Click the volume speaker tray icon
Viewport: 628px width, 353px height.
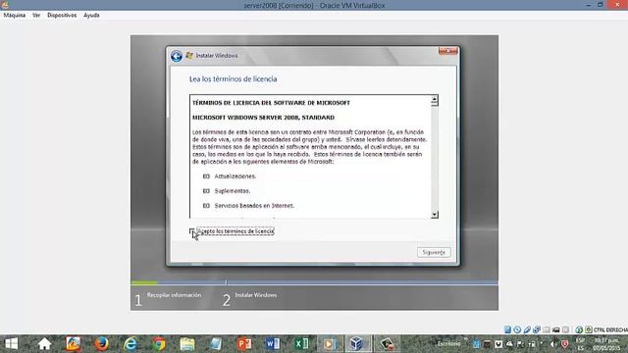pos(553,344)
